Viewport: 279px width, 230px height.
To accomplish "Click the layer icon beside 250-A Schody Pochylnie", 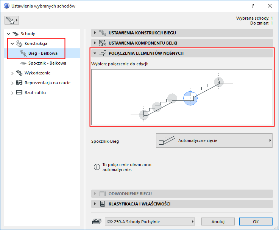I will pos(97,221).
